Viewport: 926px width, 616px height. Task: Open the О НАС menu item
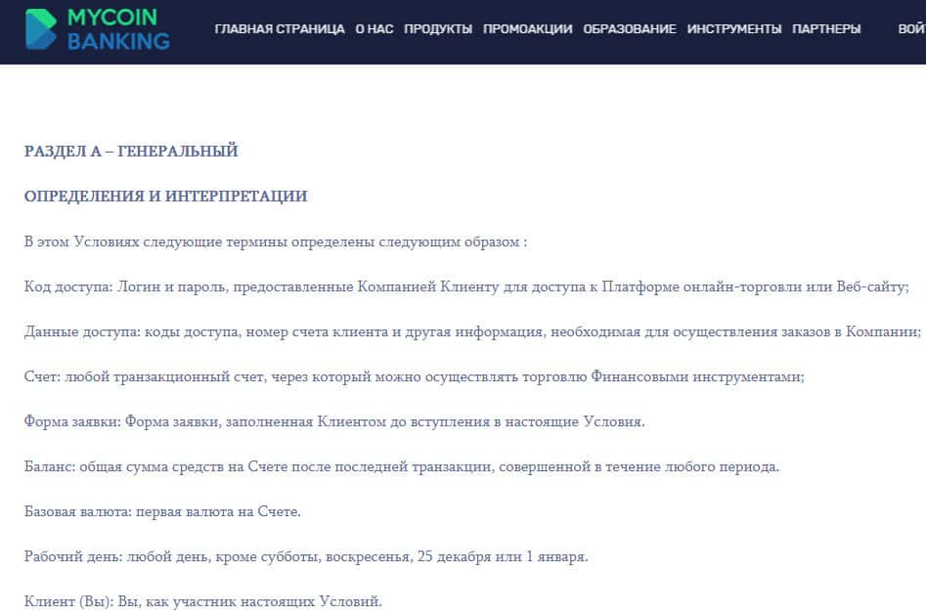click(x=375, y=29)
